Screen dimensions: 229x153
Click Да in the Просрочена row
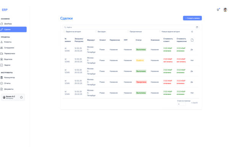pyautogui.click(x=192, y=82)
